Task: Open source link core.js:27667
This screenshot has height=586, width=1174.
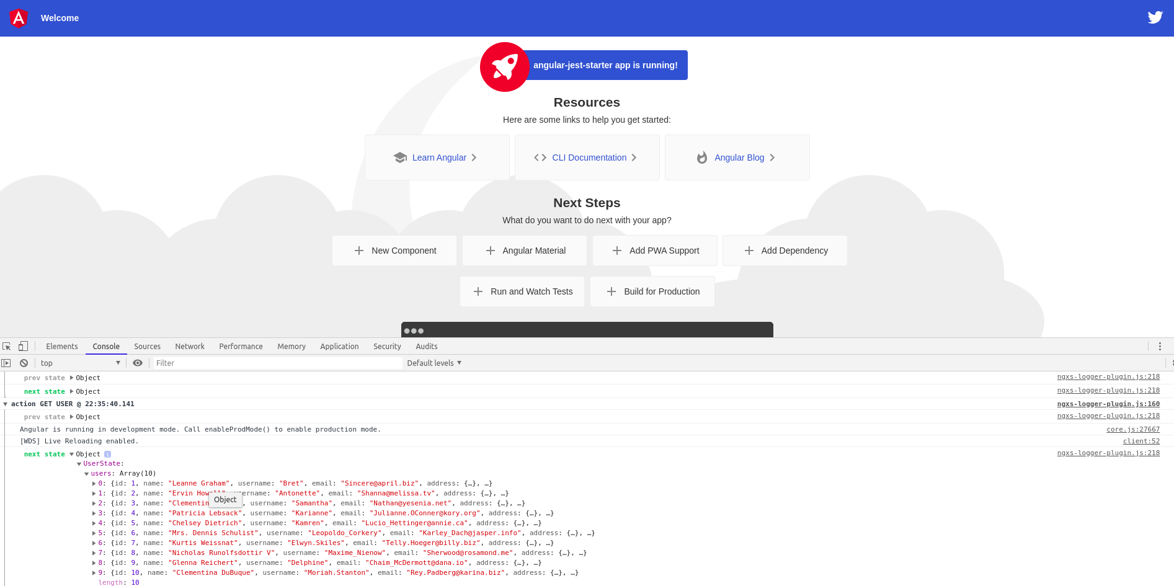Action: point(1133,429)
